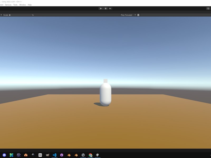The height and width of the screenshot is (158, 211).
Task: Open Discord from the taskbar
Action: click(4, 155)
